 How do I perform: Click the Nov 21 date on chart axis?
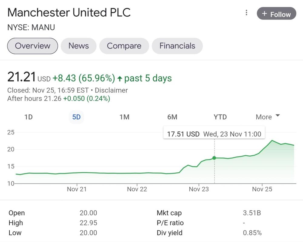coord(77,189)
